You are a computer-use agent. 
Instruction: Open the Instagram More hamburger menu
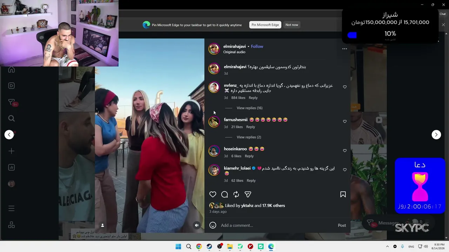(x=11, y=209)
